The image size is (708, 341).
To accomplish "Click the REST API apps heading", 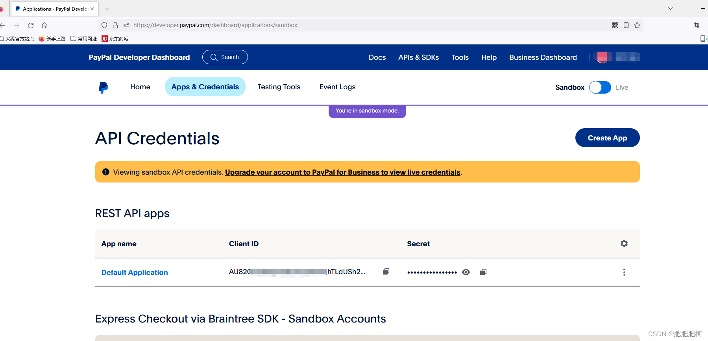I will point(132,213).
